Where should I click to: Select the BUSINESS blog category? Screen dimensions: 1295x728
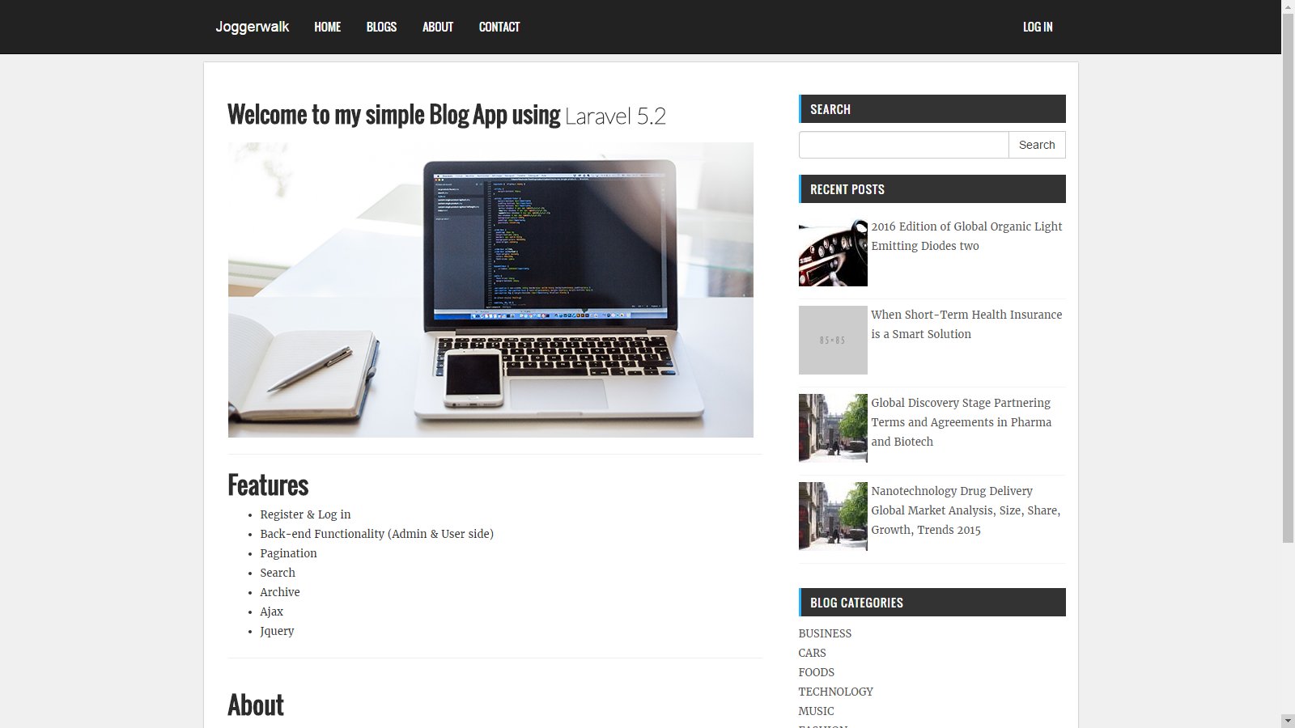pos(825,633)
